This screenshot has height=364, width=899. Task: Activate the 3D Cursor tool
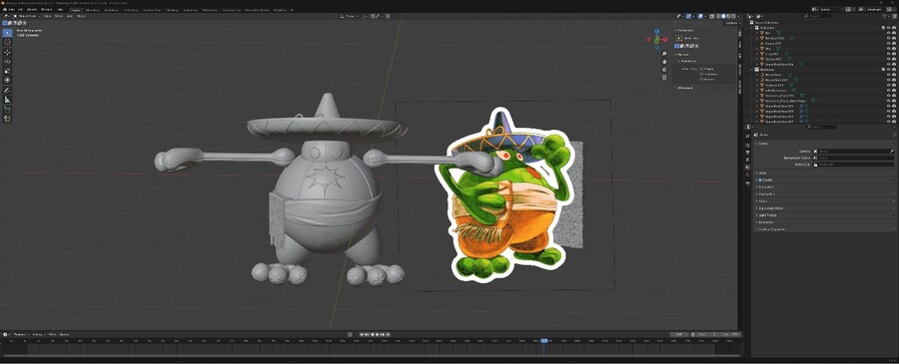tap(7, 42)
